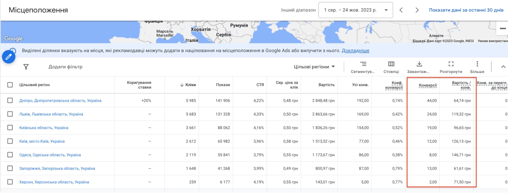Tick the checkbox for Дніпро row
508x193 pixels.
[10, 100]
